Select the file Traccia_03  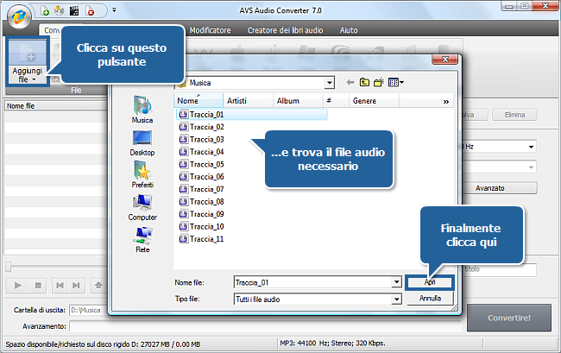click(x=201, y=140)
